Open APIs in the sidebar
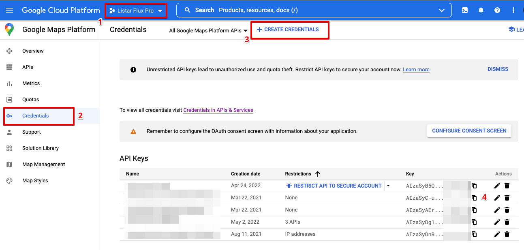The image size is (524, 250). [50, 67]
